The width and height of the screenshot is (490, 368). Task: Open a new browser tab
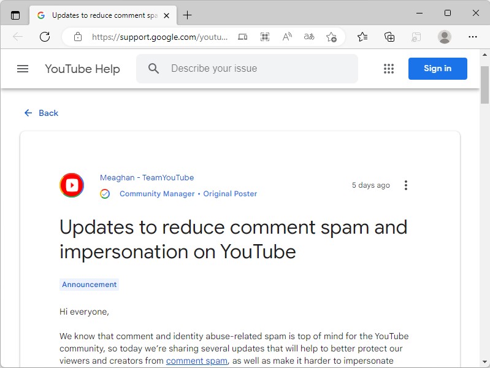pyautogui.click(x=187, y=15)
